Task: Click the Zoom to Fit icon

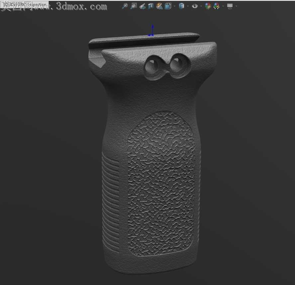Action: click(x=125, y=6)
